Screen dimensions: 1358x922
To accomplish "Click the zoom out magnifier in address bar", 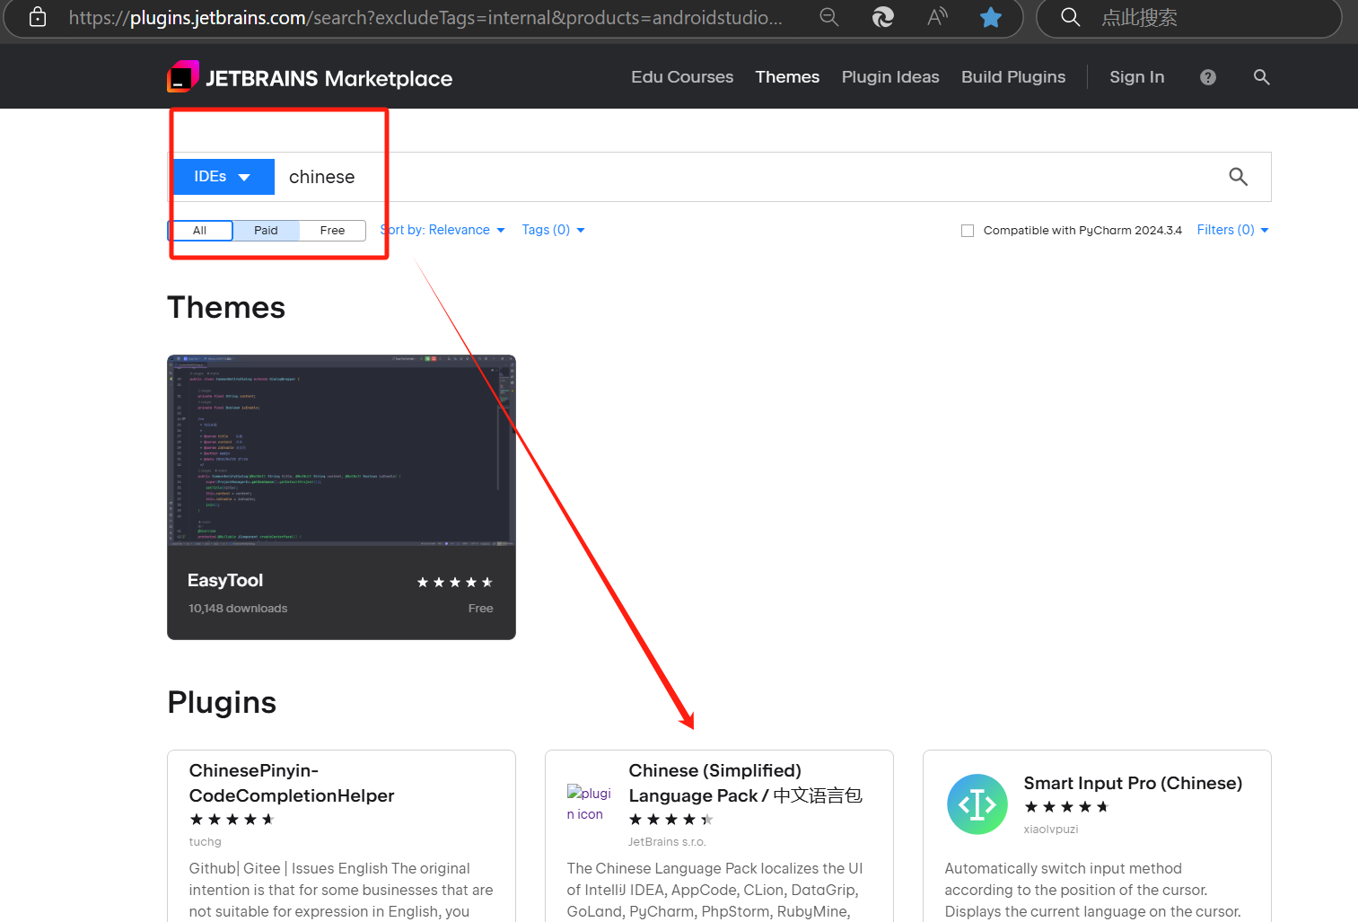I will click(829, 17).
